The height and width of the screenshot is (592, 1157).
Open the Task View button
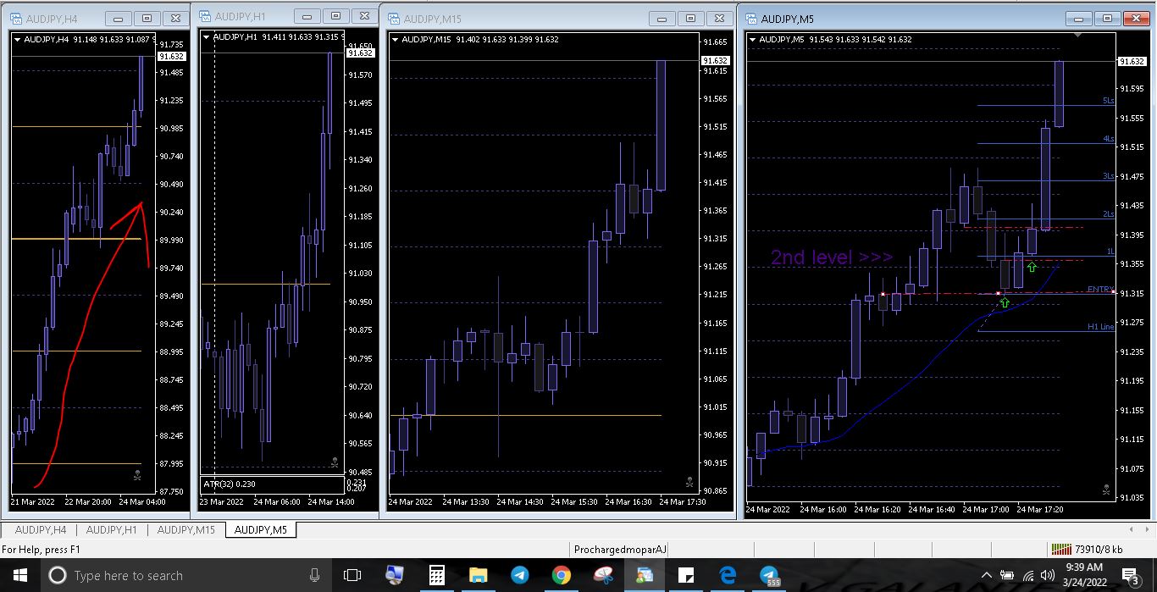352,575
